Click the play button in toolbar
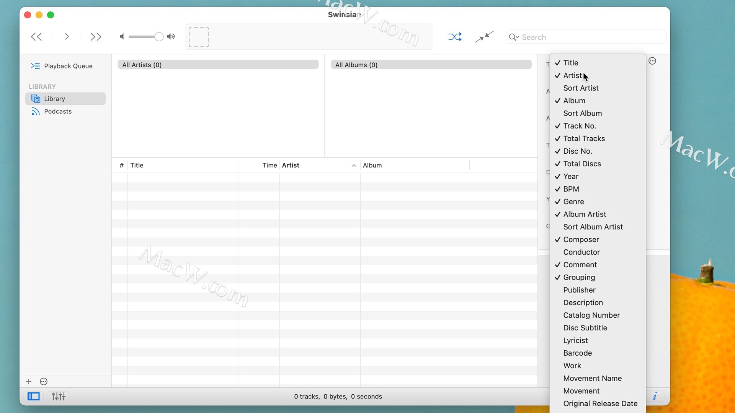 (x=67, y=37)
